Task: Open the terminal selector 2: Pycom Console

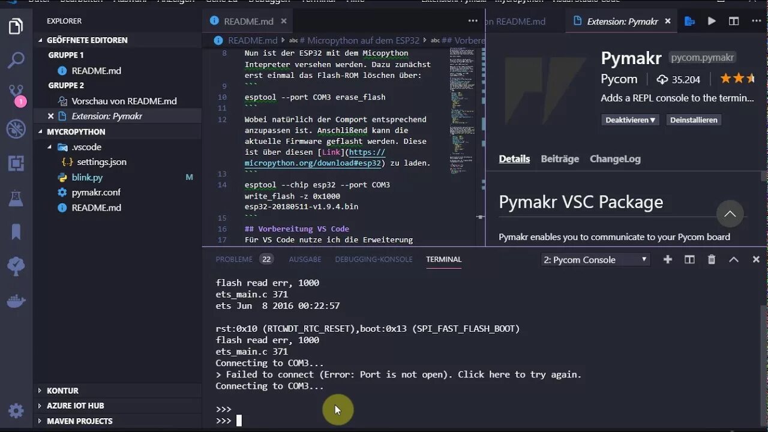Action: (x=596, y=259)
